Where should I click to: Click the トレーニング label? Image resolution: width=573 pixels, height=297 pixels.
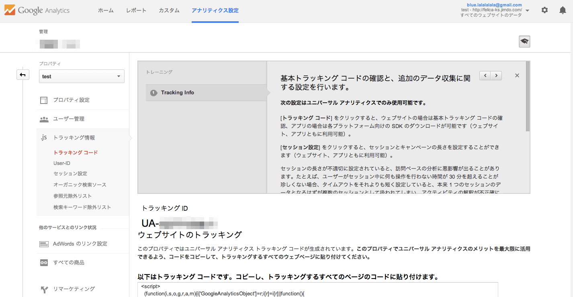click(159, 72)
